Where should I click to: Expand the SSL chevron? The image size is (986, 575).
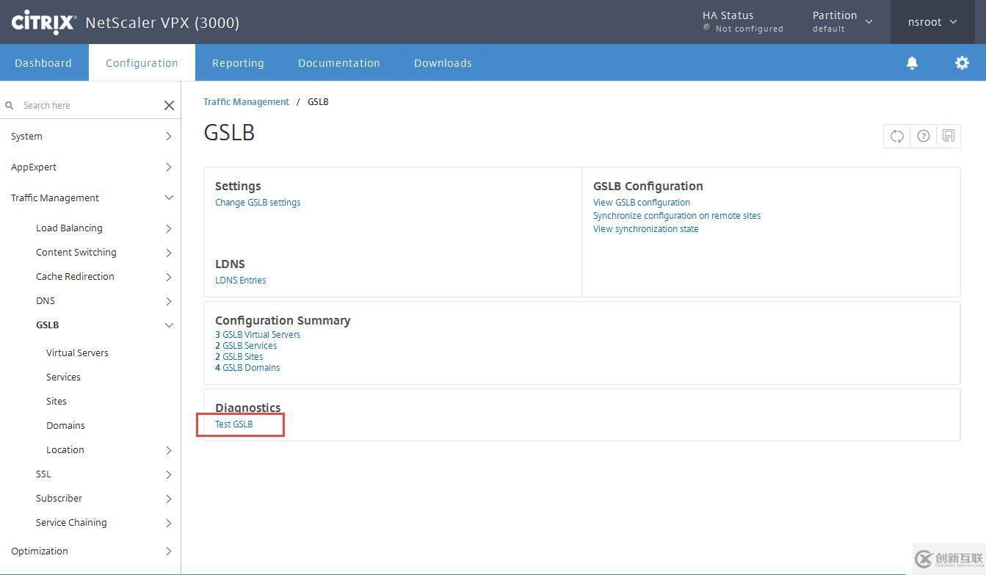click(x=168, y=474)
